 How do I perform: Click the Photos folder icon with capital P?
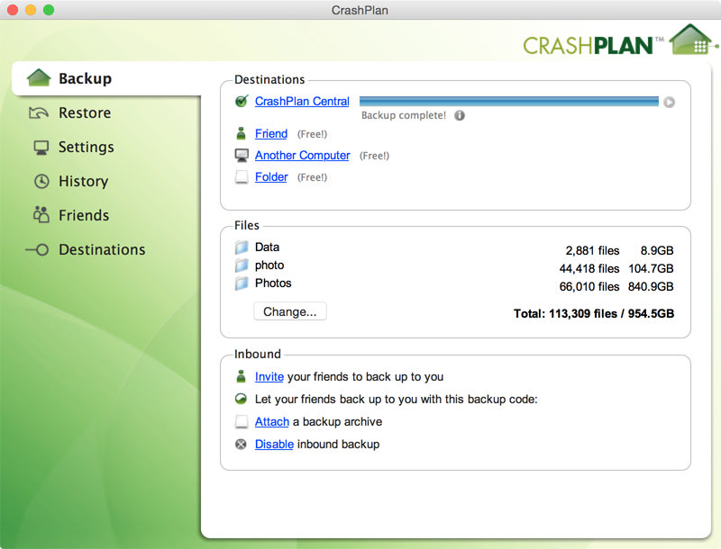tap(242, 283)
